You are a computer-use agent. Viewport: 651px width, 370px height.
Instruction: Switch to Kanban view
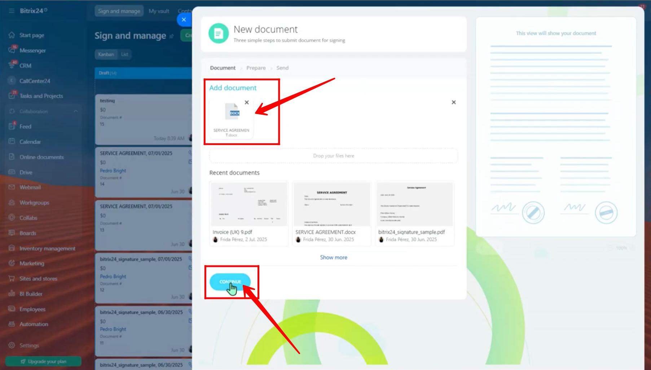click(x=106, y=54)
